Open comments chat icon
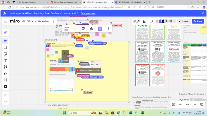This screenshot has height=116, width=207. (145, 21)
